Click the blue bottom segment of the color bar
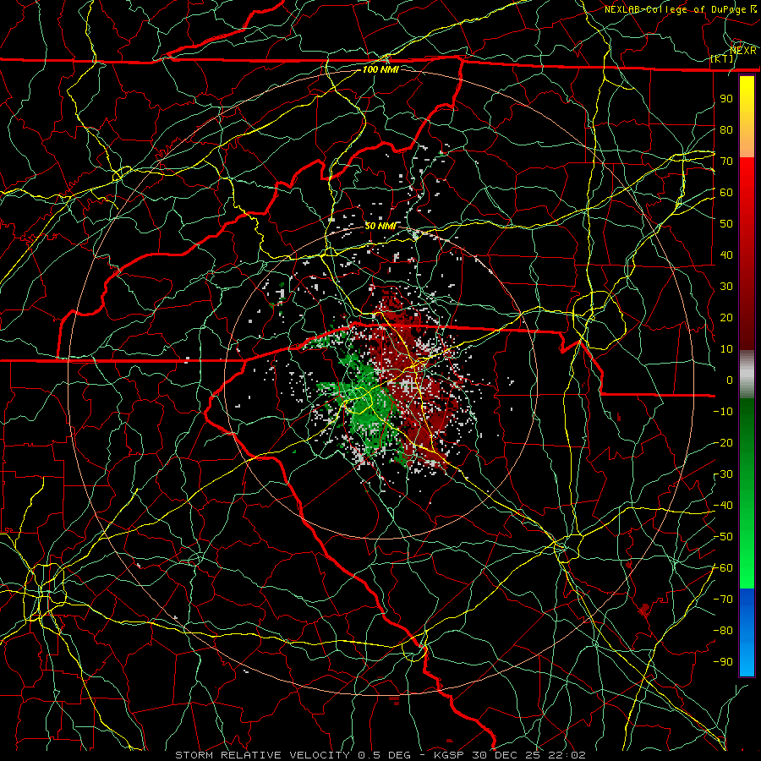The height and width of the screenshot is (761, 761). click(x=747, y=632)
